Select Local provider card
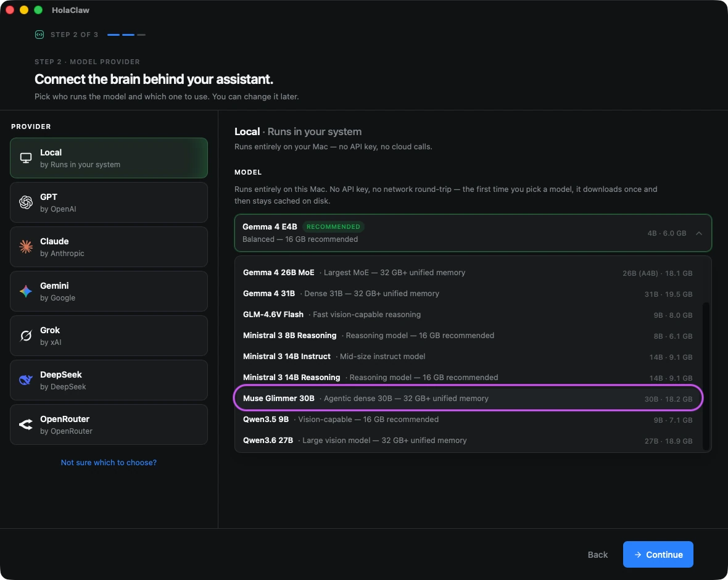This screenshot has height=580, width=728. point(109,158)
